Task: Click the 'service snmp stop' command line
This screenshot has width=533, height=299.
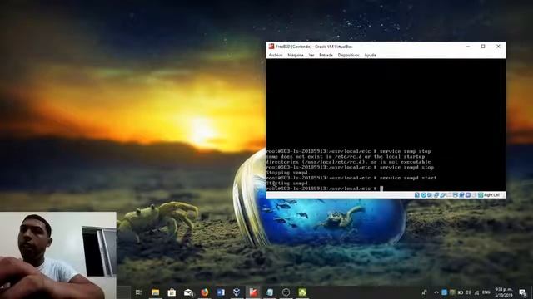Action: point(348,151)
